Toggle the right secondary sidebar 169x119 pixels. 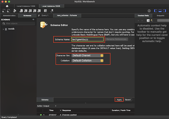point(164,11)
